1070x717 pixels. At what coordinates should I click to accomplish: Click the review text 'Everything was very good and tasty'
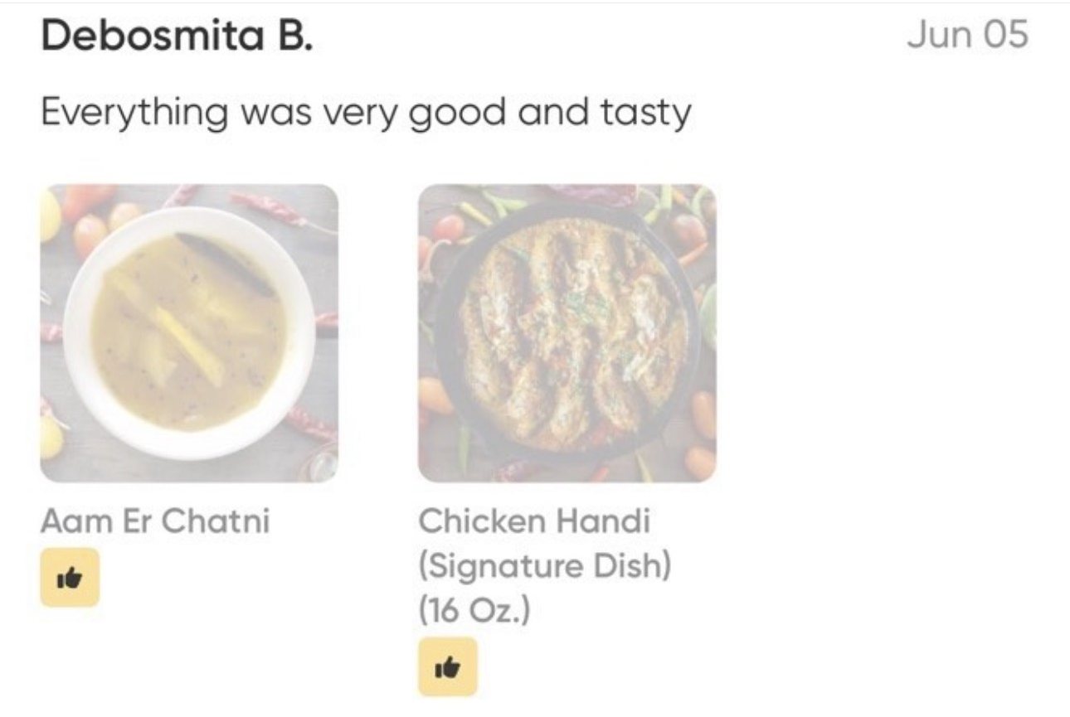[x=365, y=113]
